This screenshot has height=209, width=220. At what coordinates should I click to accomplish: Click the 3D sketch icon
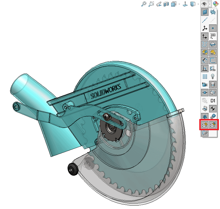(213, 68)
